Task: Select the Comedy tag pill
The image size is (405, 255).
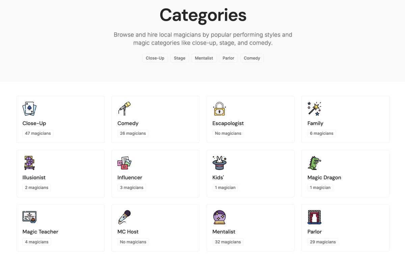Action: pos(252,58)
